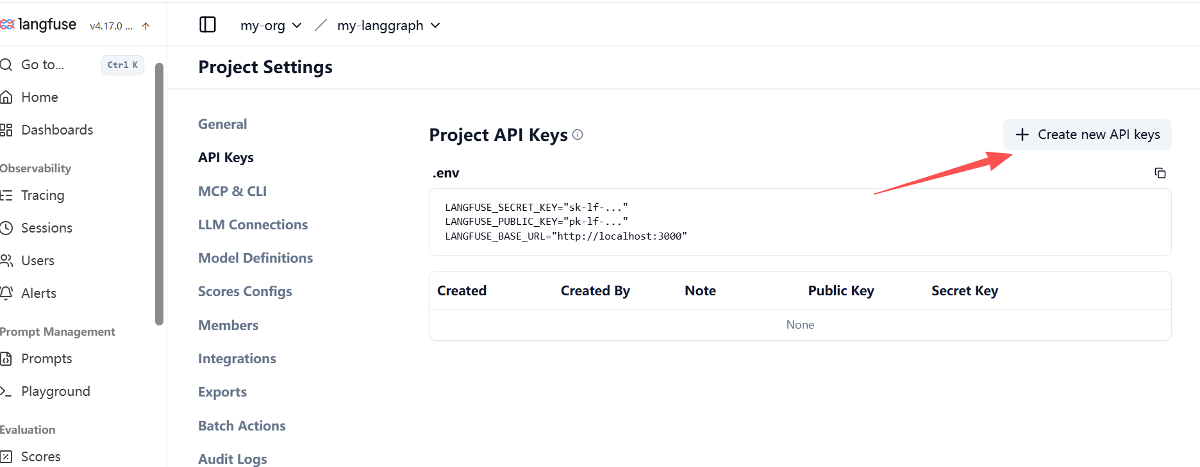Click the Created By column header

[x=596, y=291]
